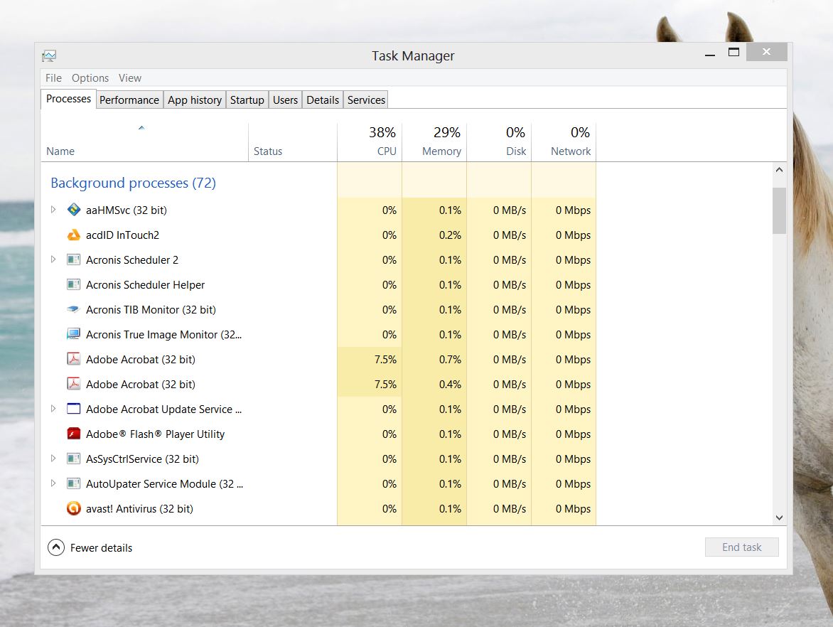Select Acronis TIB Monitor (32 bit)
Screen dimensions: 833x627
(x=318, y=310)
